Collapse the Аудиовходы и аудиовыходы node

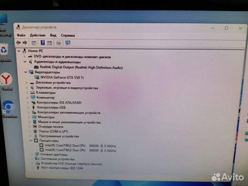[25, 62]
